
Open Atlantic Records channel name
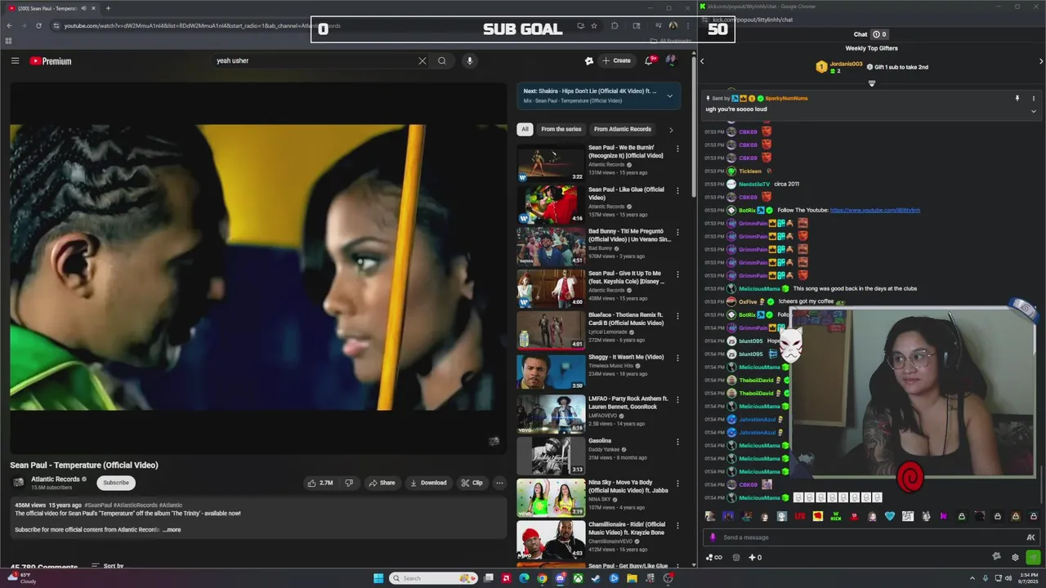[x=56, y=479]
